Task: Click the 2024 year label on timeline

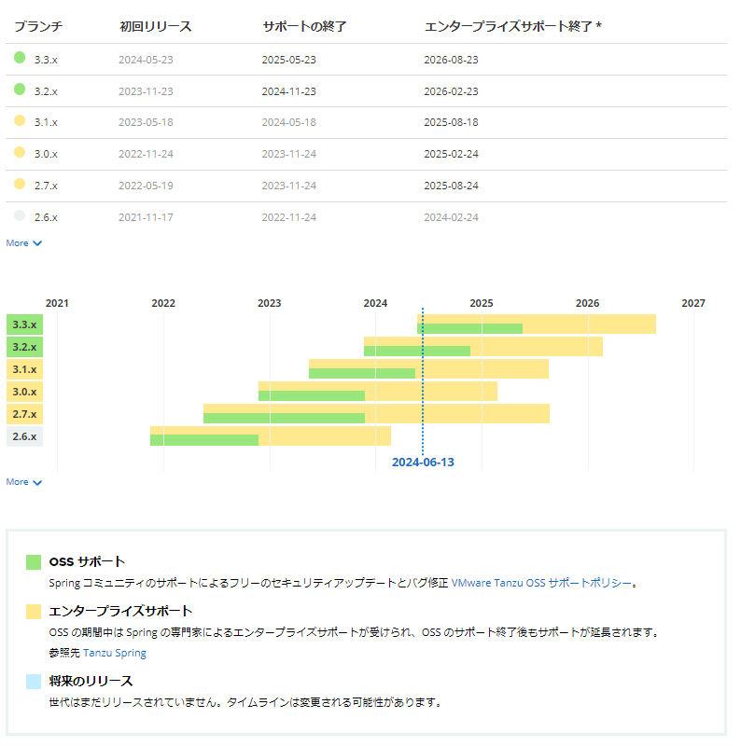Action: click(375, 303)
